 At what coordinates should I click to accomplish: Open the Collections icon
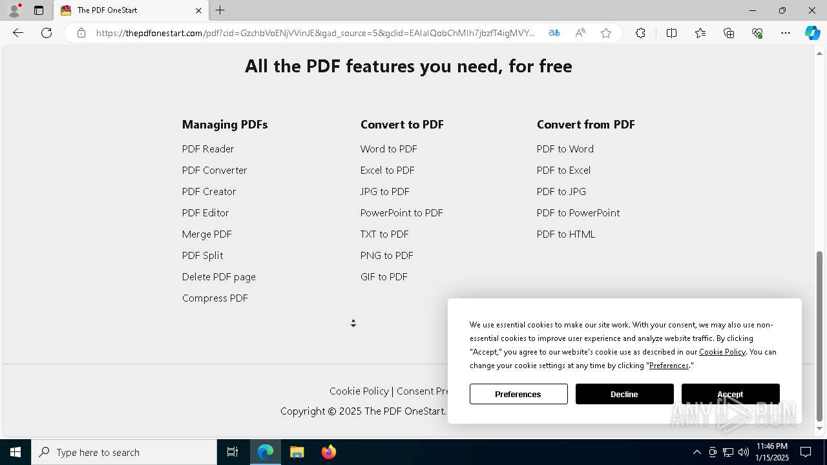pos(729,33)
